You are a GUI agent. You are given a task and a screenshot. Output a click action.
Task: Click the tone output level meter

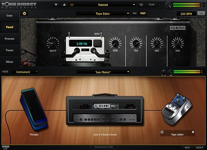(x=188, y=72)
